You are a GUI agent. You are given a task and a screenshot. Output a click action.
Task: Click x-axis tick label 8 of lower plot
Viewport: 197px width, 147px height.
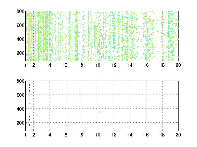pos(82,135)
